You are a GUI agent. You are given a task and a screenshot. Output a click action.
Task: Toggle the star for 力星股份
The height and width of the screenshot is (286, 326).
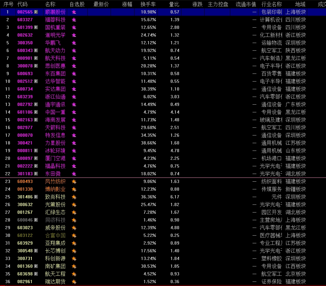click(x=74, y=143)
